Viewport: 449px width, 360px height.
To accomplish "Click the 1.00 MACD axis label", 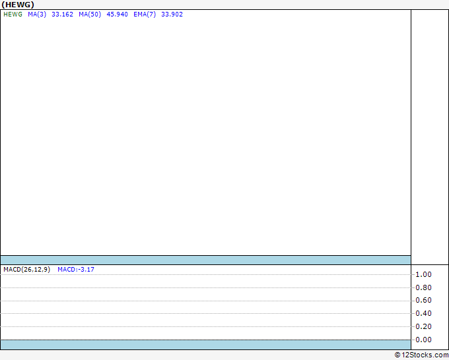I will (x=423, y=274).
